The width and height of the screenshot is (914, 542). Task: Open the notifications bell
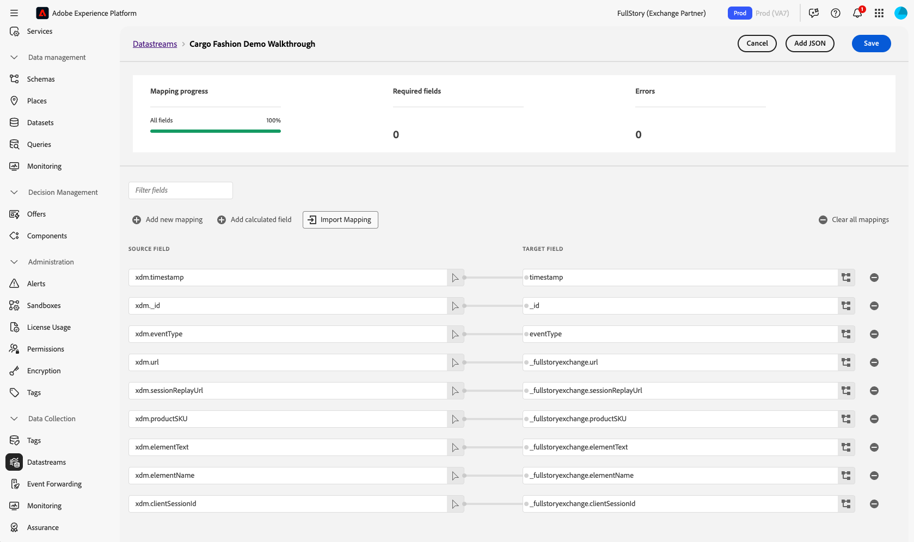(x=857, y=13)
